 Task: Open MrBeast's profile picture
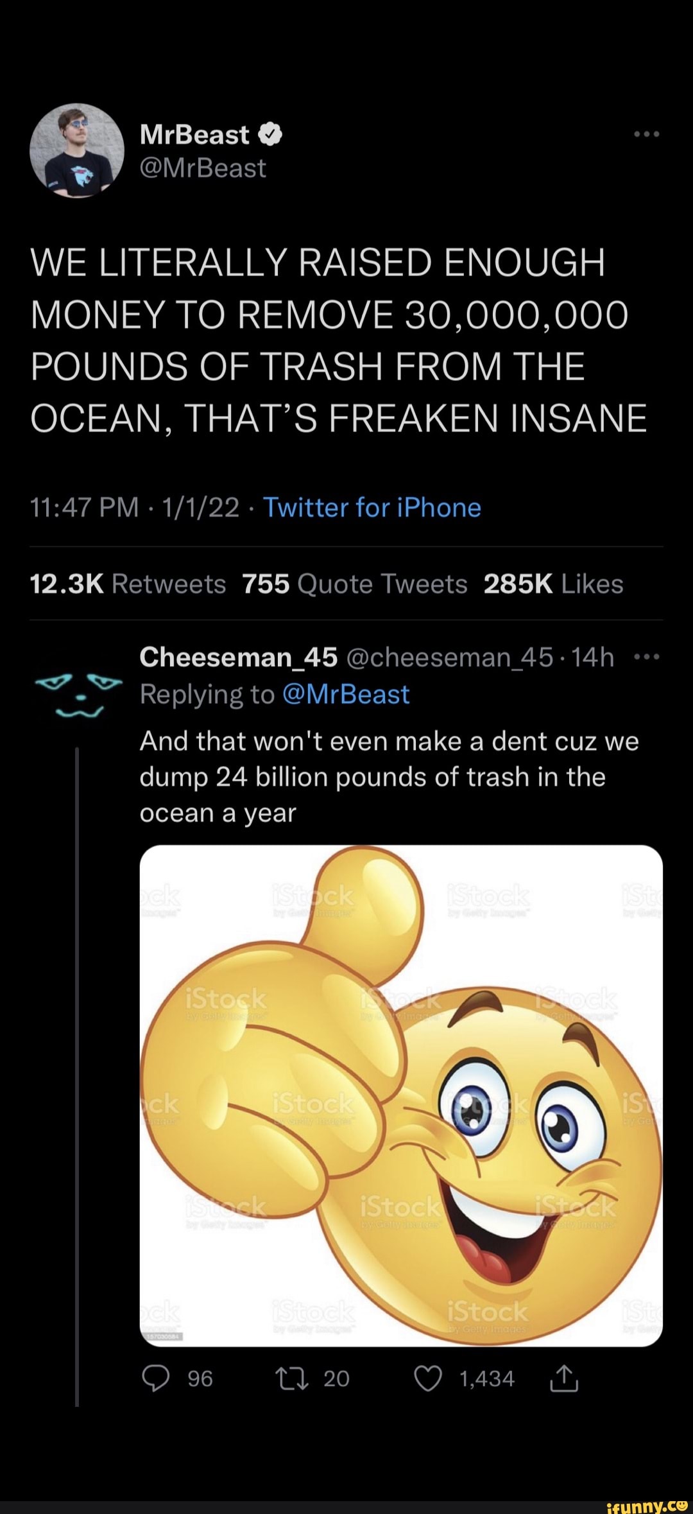coord(77,150)
